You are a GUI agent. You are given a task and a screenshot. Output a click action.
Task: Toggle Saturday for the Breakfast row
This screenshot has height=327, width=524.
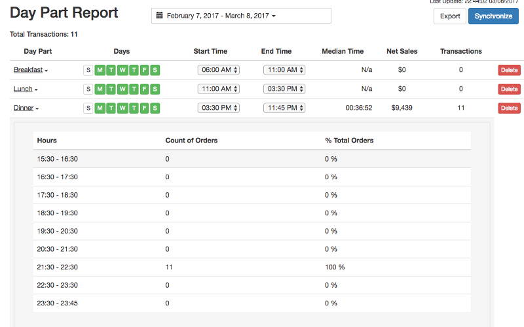point(155,70)
